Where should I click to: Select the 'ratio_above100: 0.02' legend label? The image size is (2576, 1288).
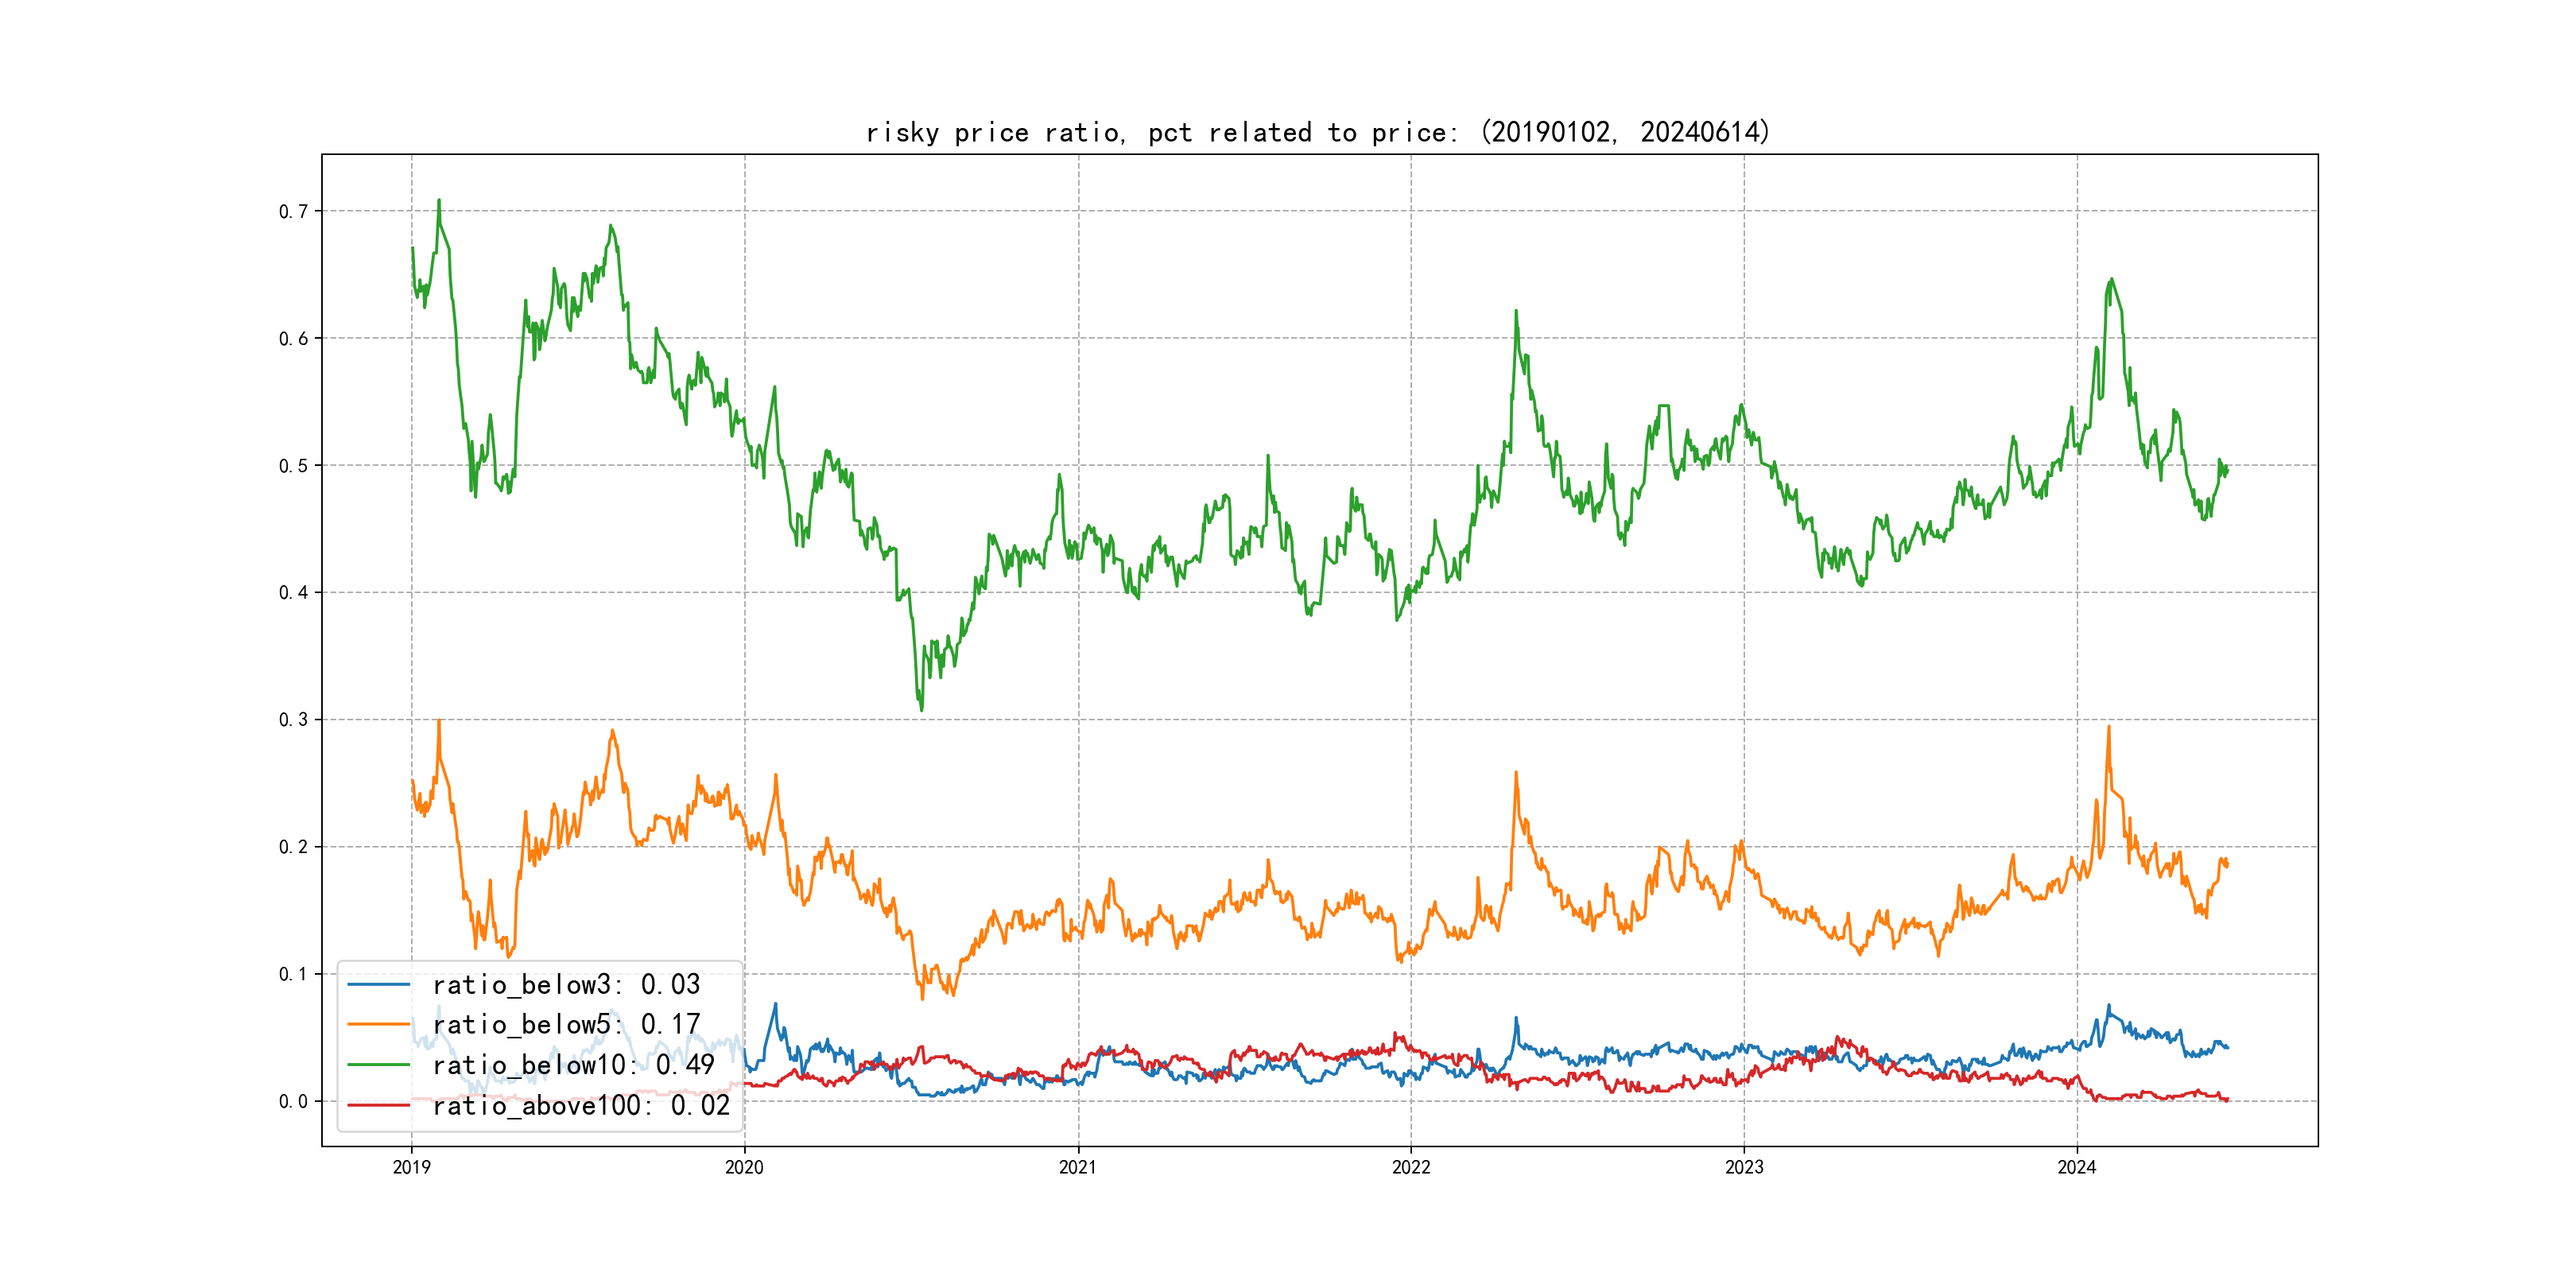(581, 1105)
